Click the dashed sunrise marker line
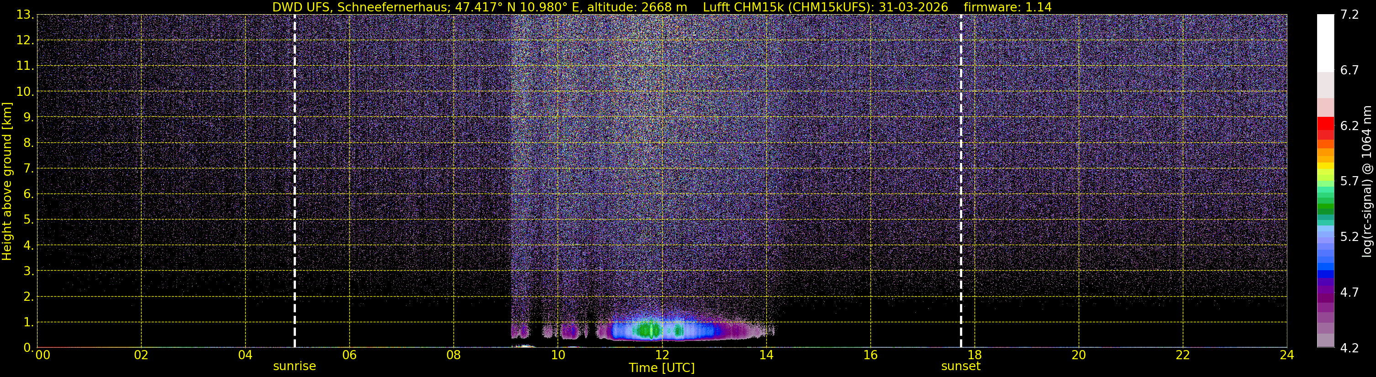 click(x=294, y=181)
